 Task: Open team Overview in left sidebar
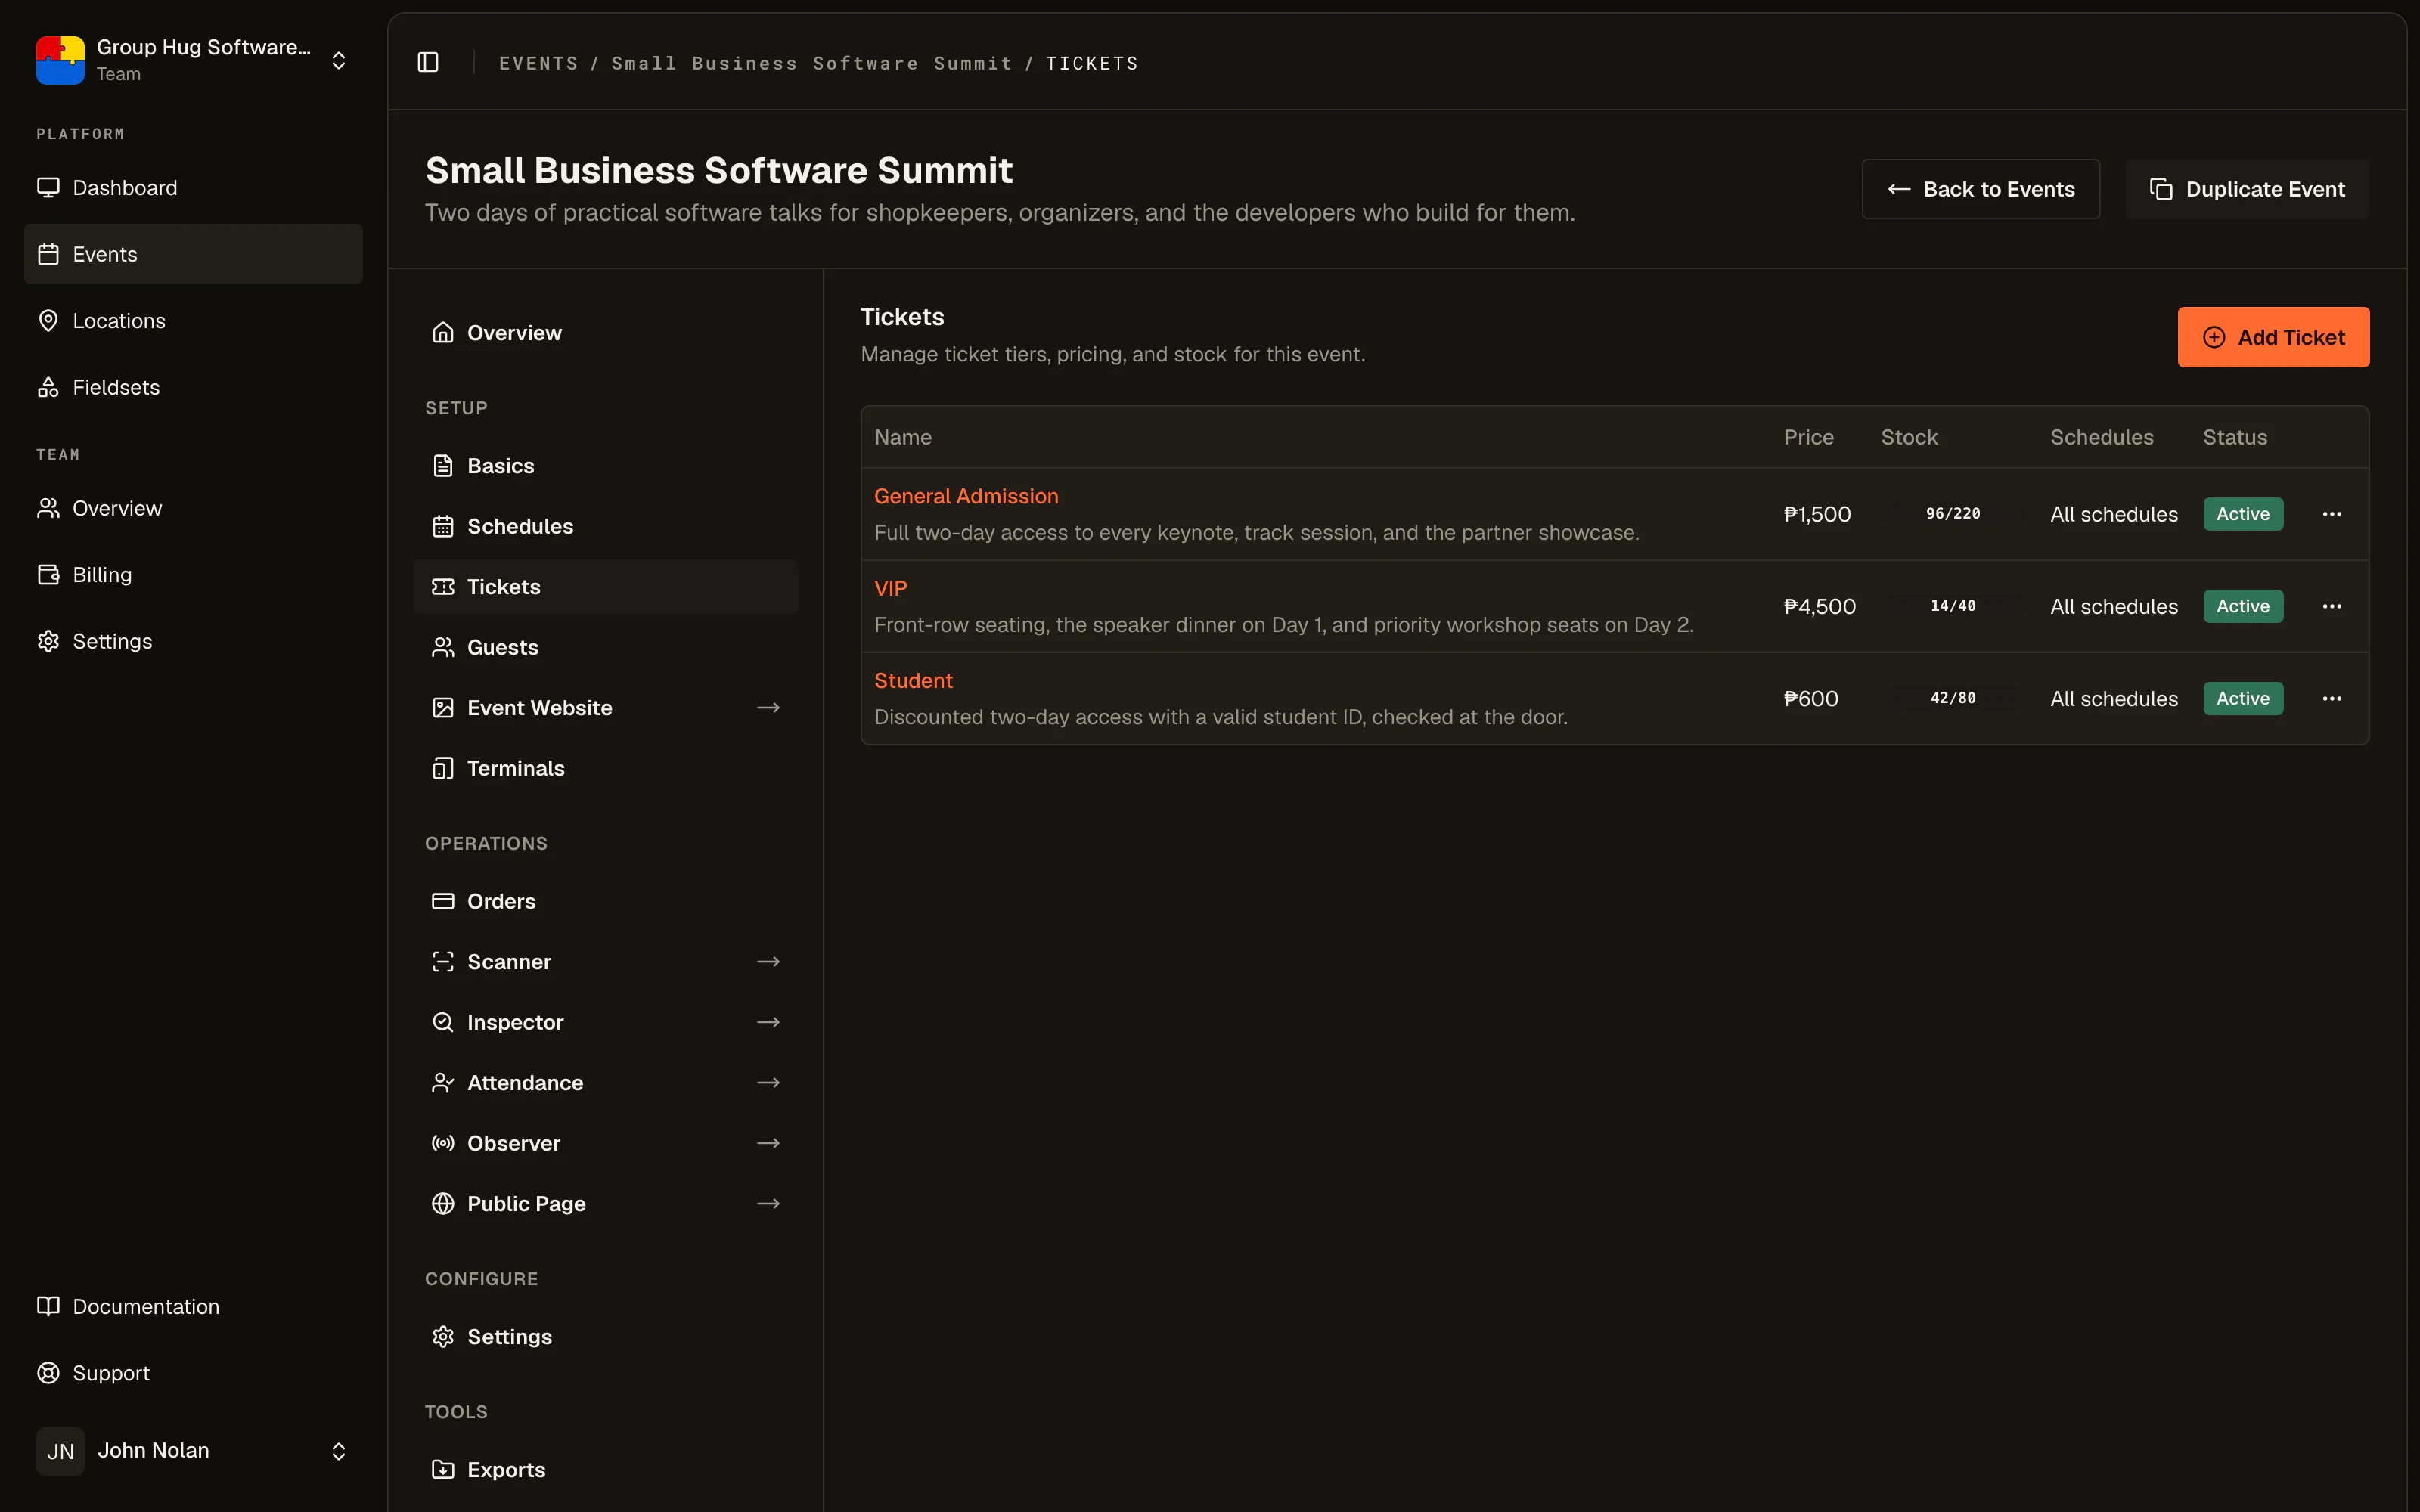click(x=193, y=508)
